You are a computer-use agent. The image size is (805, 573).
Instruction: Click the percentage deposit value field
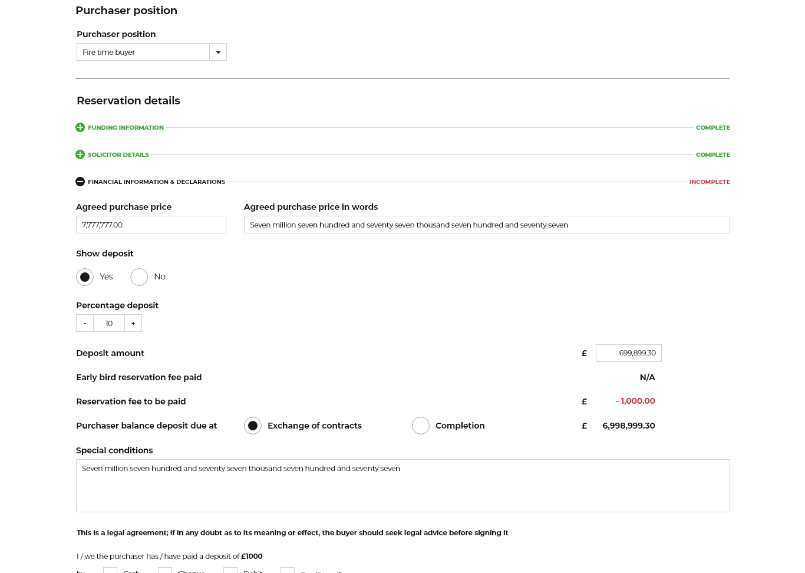109,323
